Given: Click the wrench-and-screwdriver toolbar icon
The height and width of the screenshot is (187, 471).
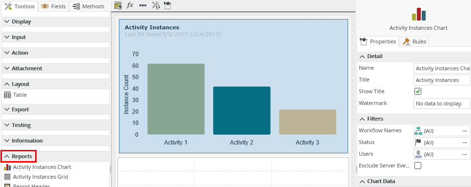Looking at the screenshot, I should [x=156, y=5].
